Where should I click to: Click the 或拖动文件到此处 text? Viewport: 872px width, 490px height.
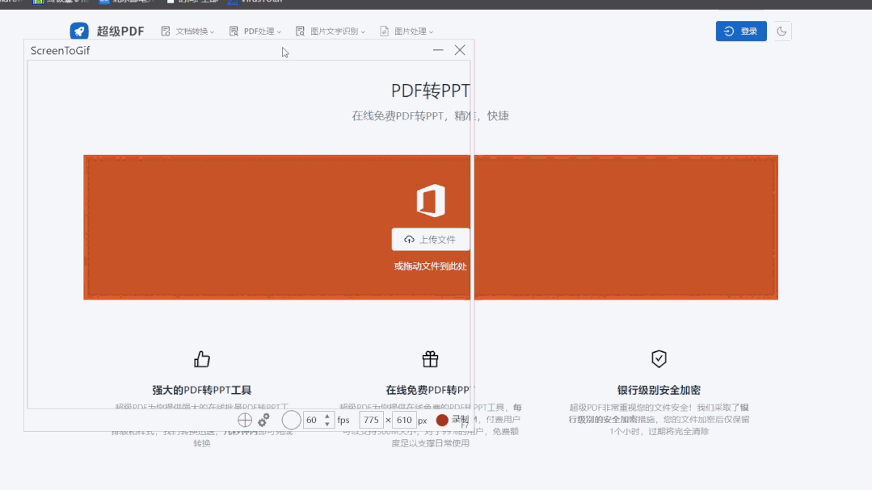click(x=431, y=266)
